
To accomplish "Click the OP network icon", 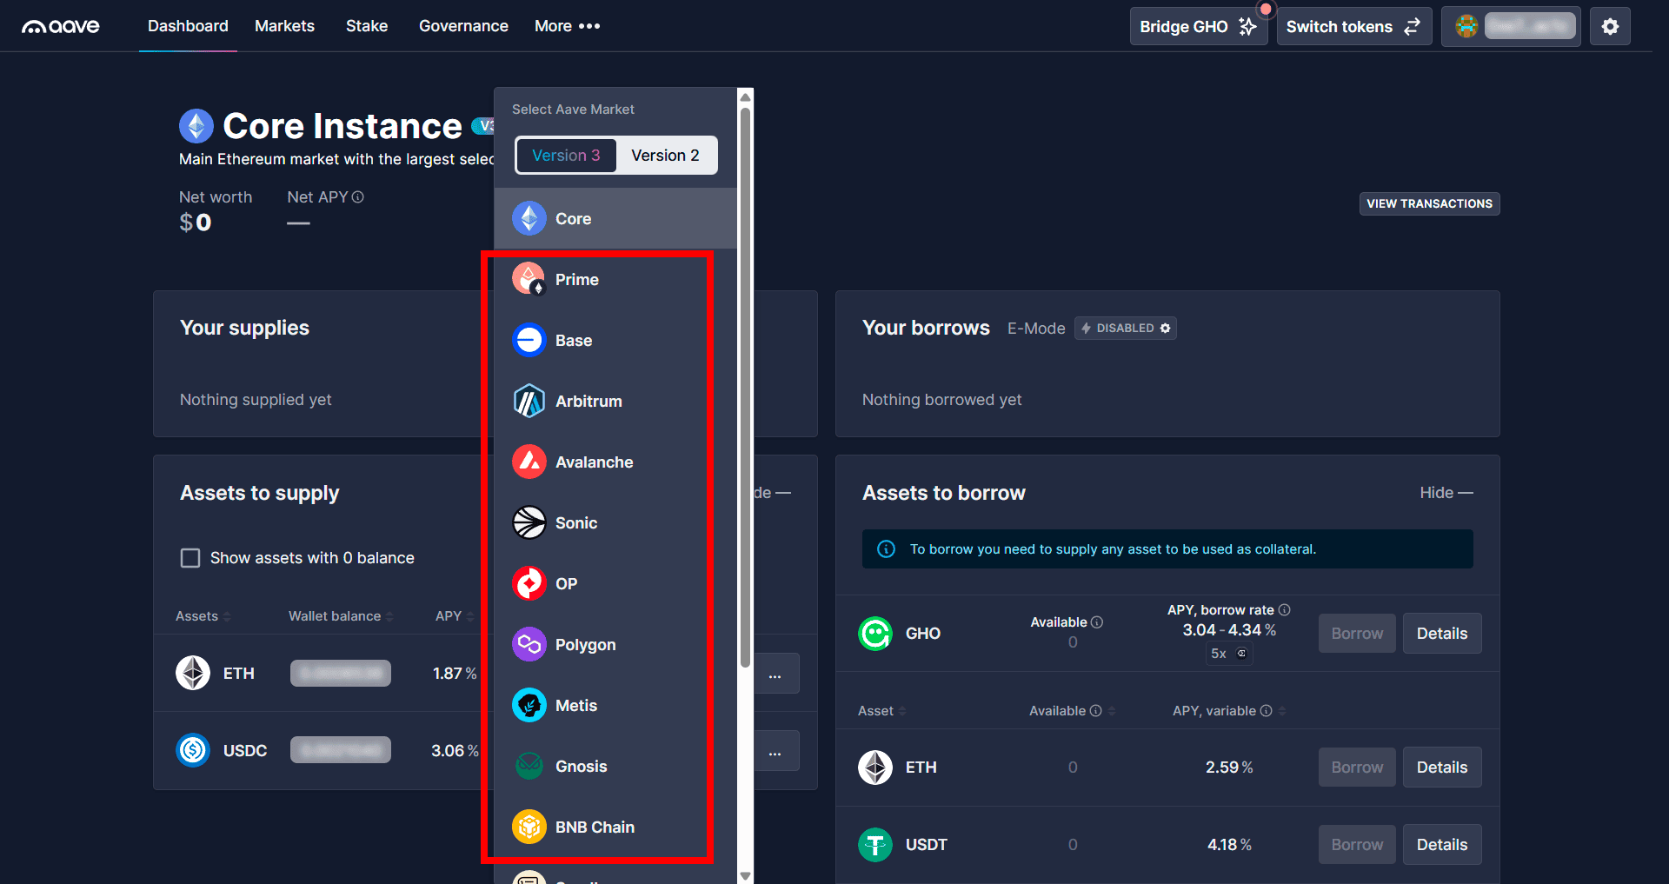I will click(529, 584).
